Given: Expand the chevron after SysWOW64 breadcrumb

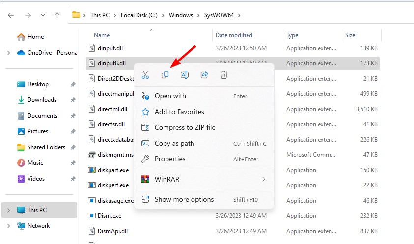Looking at the screenshot, I should (x=239, y=15).
